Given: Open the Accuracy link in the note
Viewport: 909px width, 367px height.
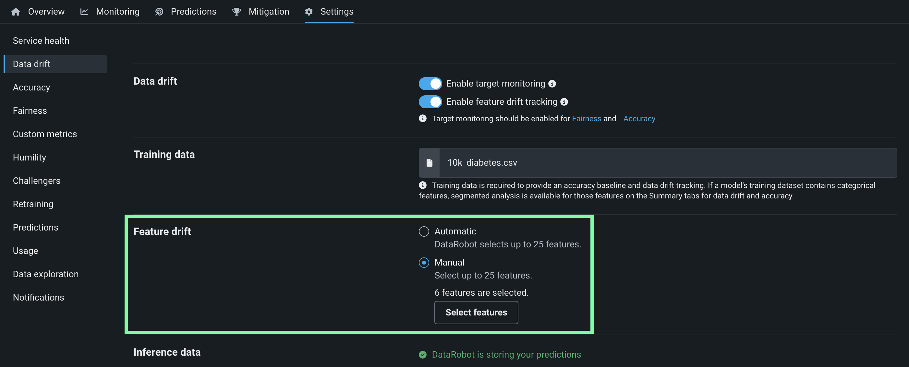Looking at the screenshot, I should click(639, 118).
